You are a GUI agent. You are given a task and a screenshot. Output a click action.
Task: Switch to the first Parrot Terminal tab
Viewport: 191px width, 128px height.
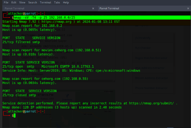click(x=15, y=8)
